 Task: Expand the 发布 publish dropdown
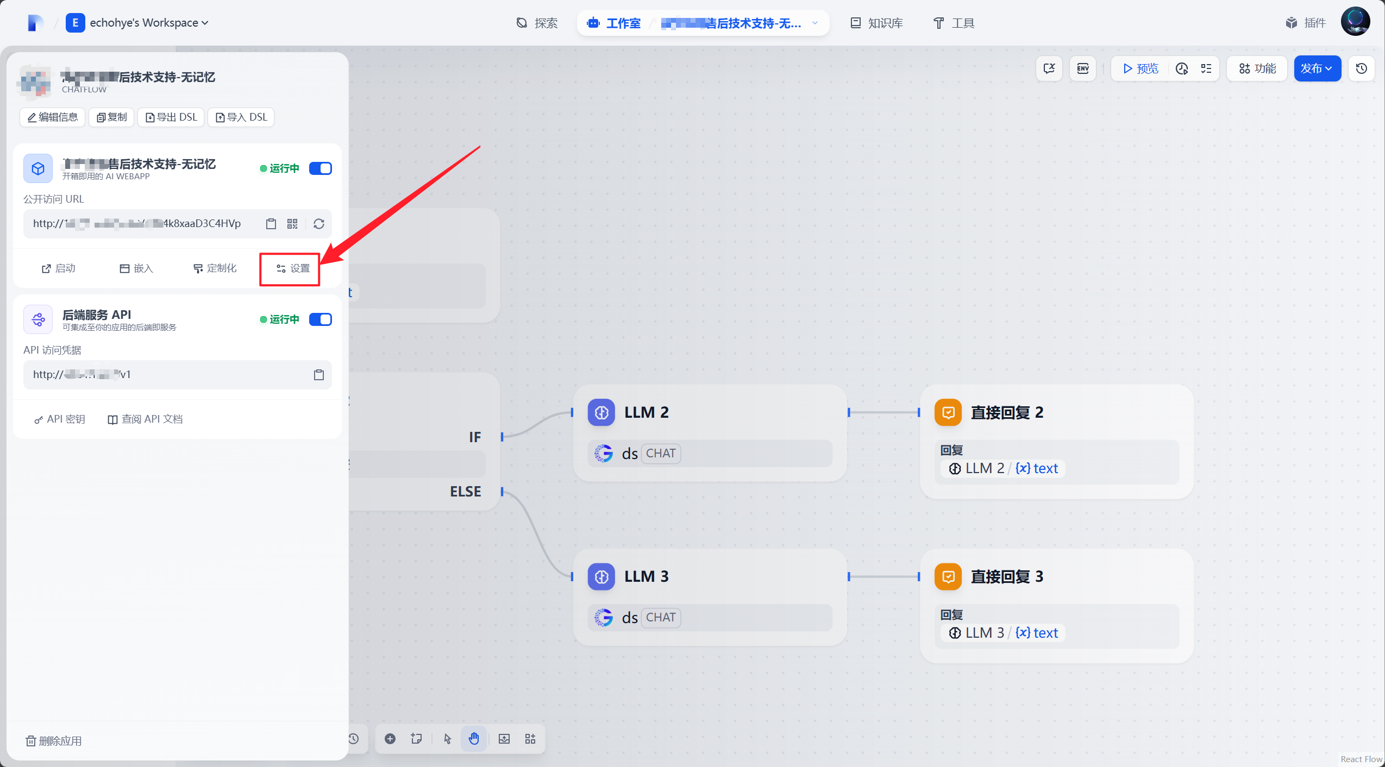pyautogui.click(x=1317, y=68)
